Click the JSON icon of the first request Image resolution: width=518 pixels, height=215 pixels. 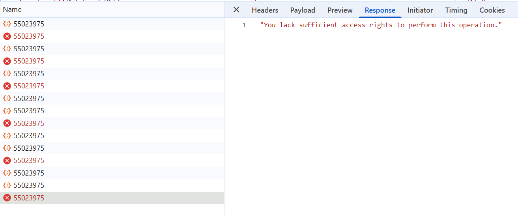point(7,24)
